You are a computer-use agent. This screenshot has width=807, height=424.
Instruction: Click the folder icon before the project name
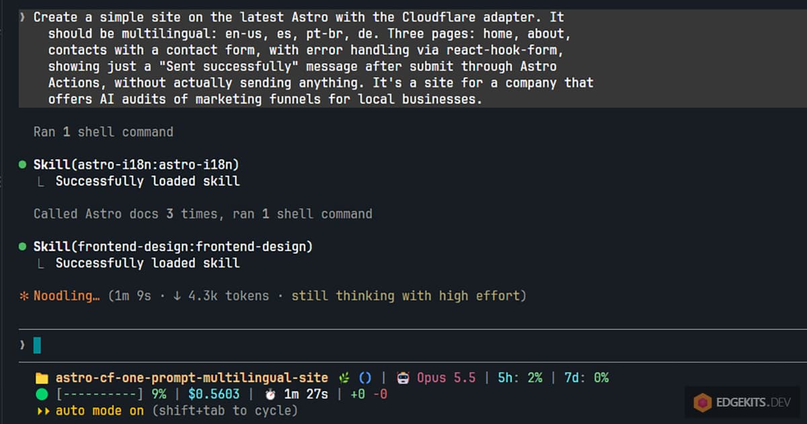point(42,378)
